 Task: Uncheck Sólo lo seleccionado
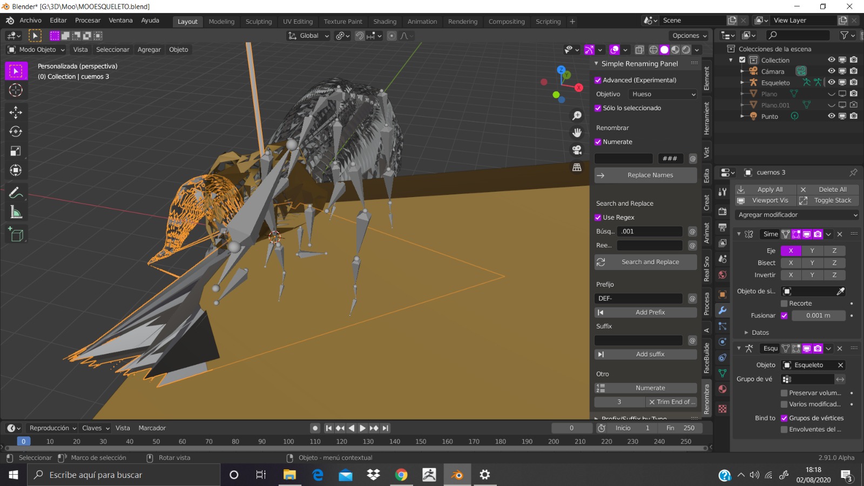coord(598,108)
